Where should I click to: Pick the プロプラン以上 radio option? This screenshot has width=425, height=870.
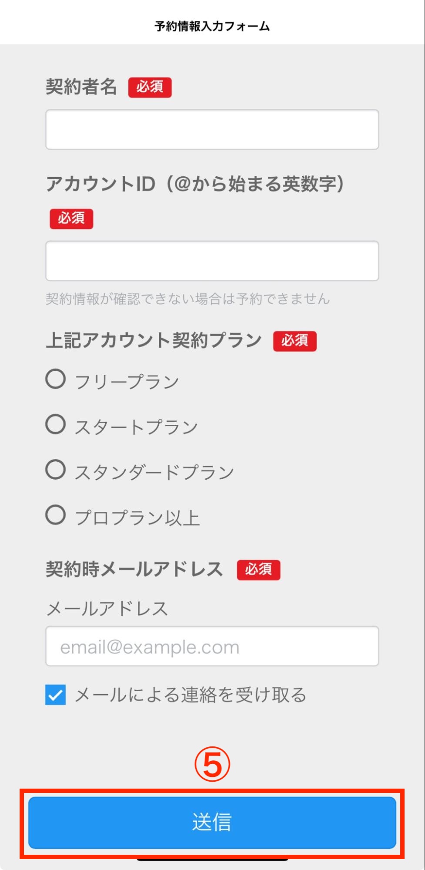coord(56,515)
